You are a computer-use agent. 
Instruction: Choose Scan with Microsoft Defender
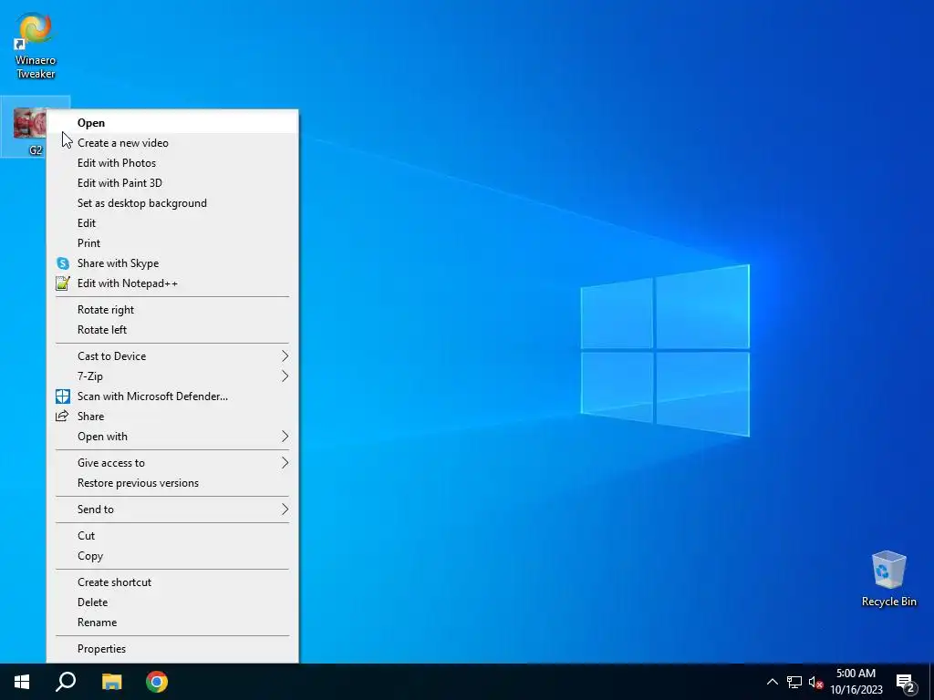pos(172,396)
